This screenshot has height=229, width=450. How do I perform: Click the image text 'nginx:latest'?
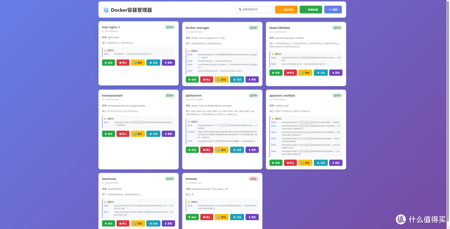(113, 37)
